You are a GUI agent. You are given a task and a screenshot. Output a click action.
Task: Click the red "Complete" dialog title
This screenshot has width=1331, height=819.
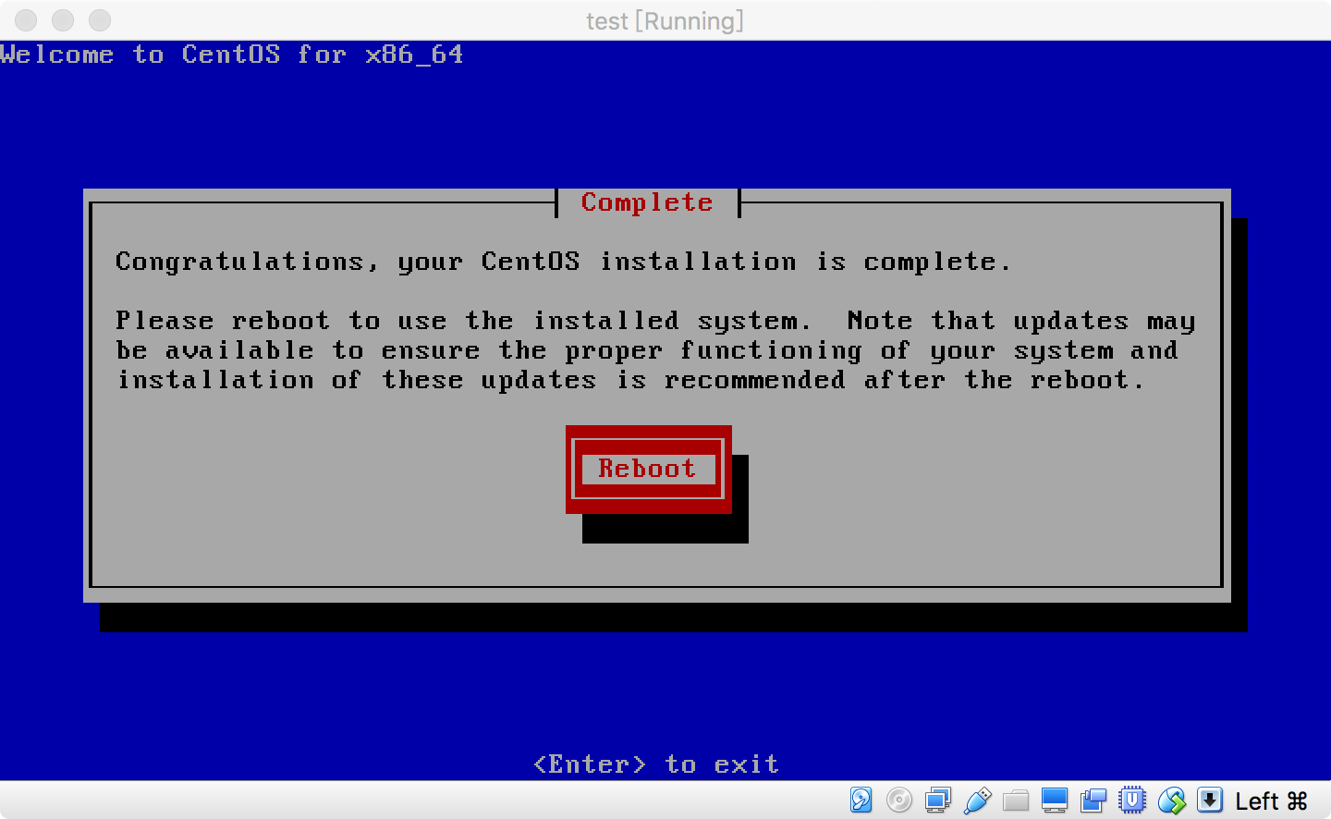(x=647, y=202)
